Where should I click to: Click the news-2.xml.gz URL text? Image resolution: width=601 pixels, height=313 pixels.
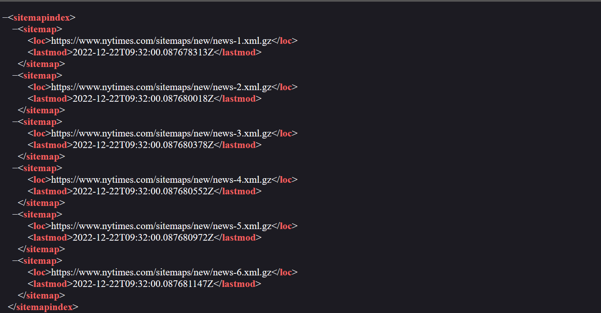point(161,87)
